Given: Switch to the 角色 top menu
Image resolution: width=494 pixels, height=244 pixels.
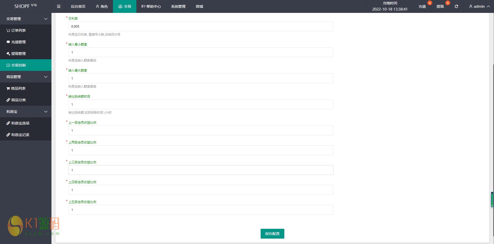Looking at the screenshot, I should pos(102,6).
